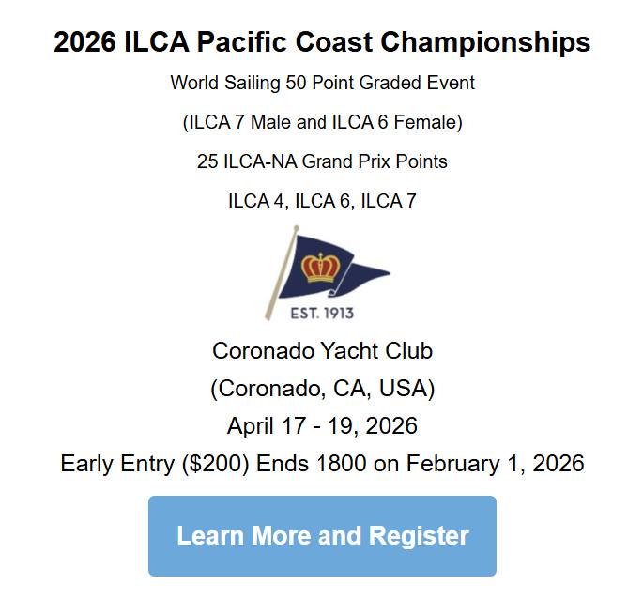Click the April 17 - 19, 2026 date line

[x=322, y=426]
